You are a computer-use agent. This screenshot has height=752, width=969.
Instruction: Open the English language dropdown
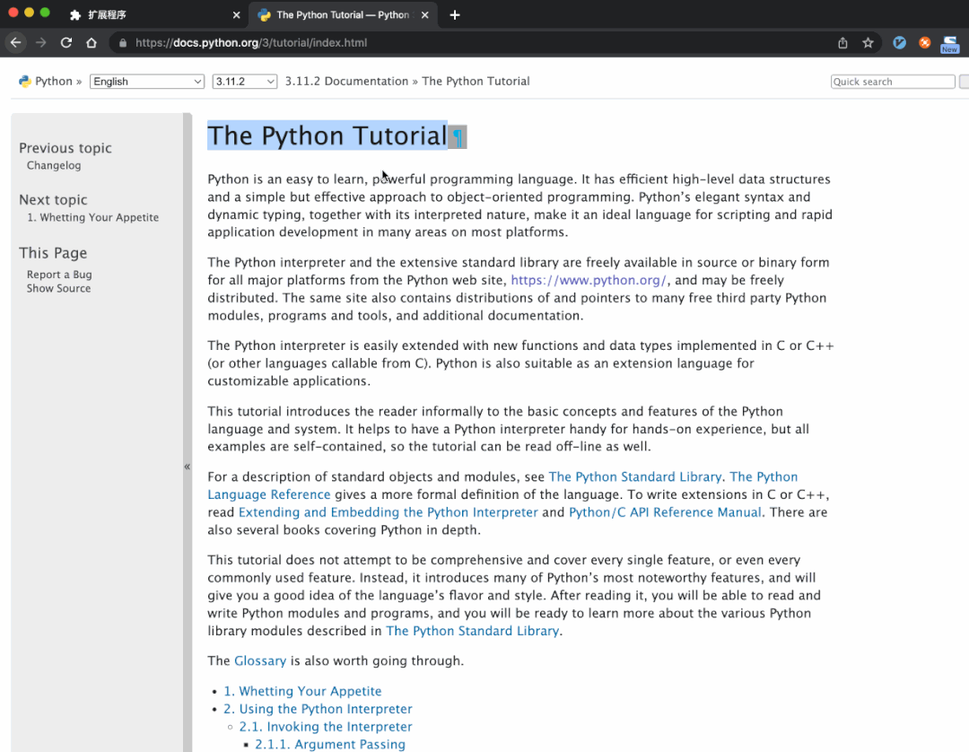coord(147,82)
